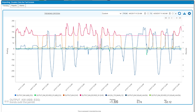Click the OUTPUT_KW (ABB_ESS) summary heading
The height and width of the screenshot is (112, 196).
(25, 100)
